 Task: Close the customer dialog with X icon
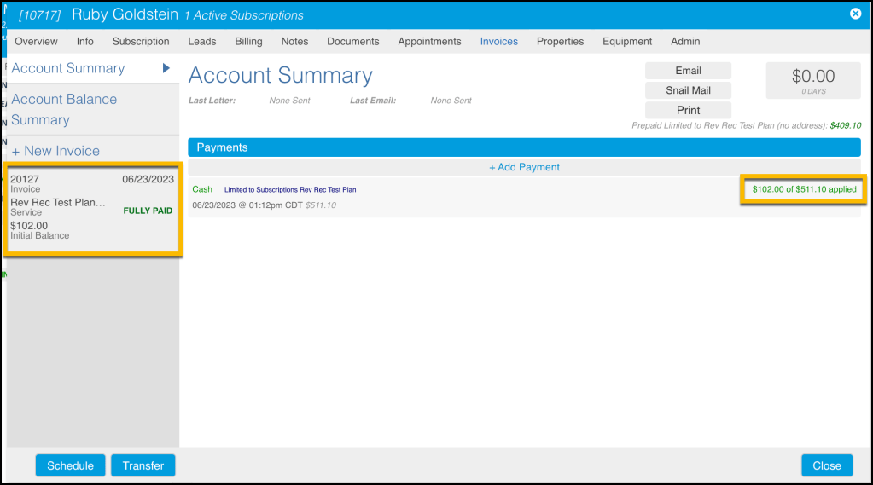pos(855,14)
